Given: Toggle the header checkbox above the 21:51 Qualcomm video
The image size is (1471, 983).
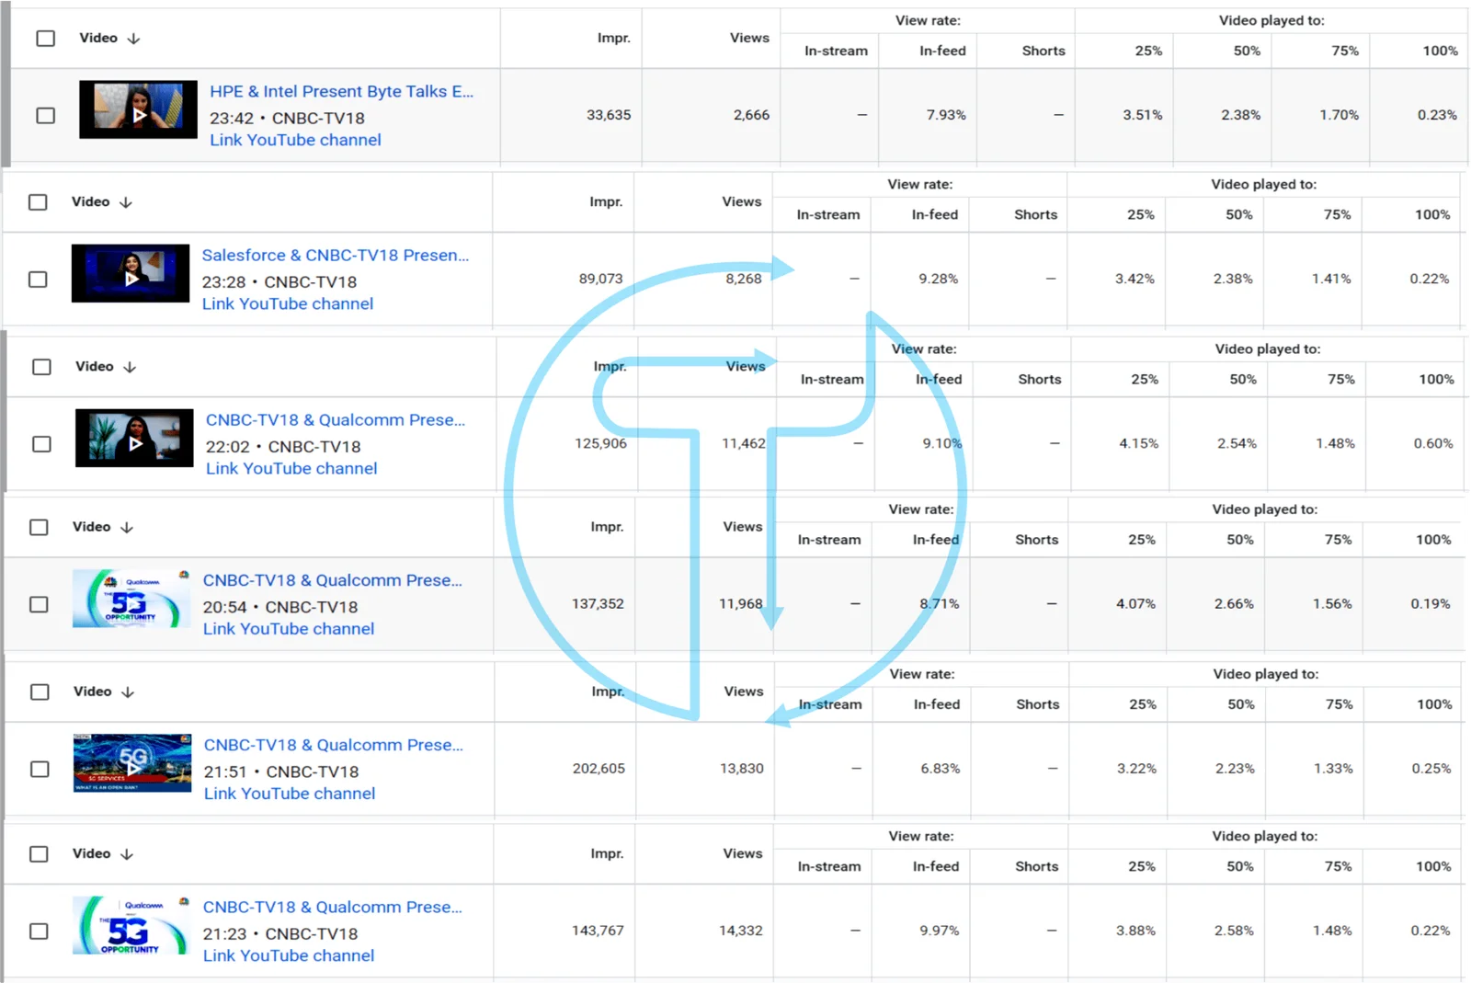Looking at the screenshot, I should click(x=40, y=692).
